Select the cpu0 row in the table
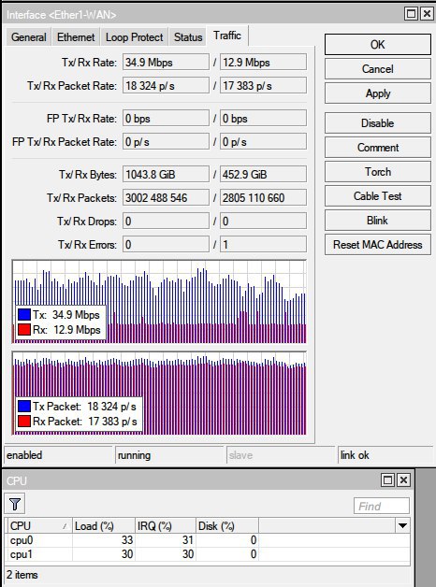 [208, 540]
